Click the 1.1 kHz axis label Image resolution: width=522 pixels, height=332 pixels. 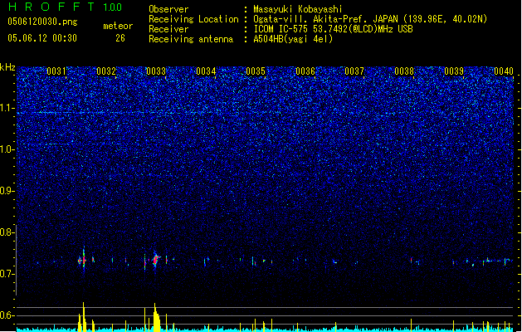pos(7,108)
